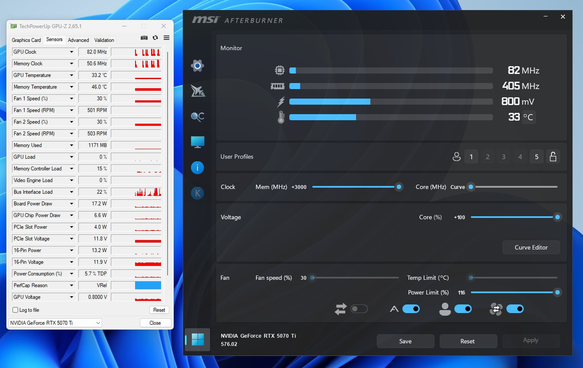Image resolution: width=583 pixels, height=368 pixels.
Task: Open the information icon in Afterburner sidebar
Action: point(197,167)
